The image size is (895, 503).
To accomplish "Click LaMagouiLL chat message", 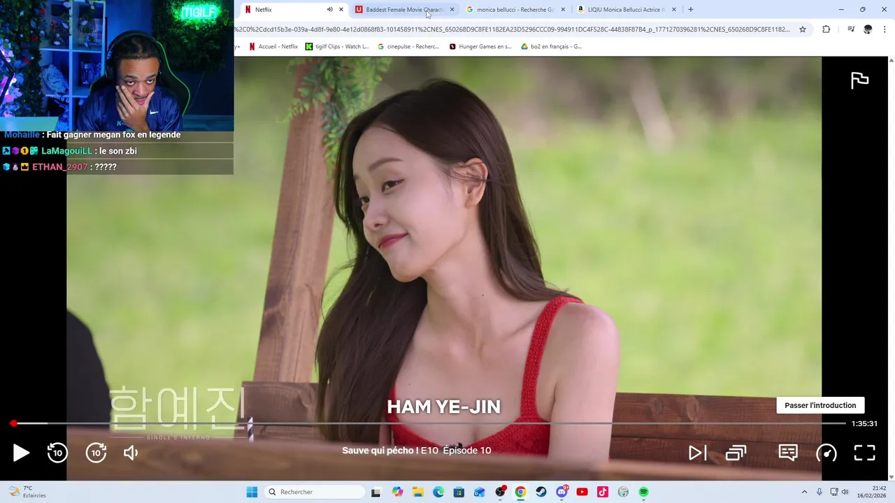I will (117, 151).
